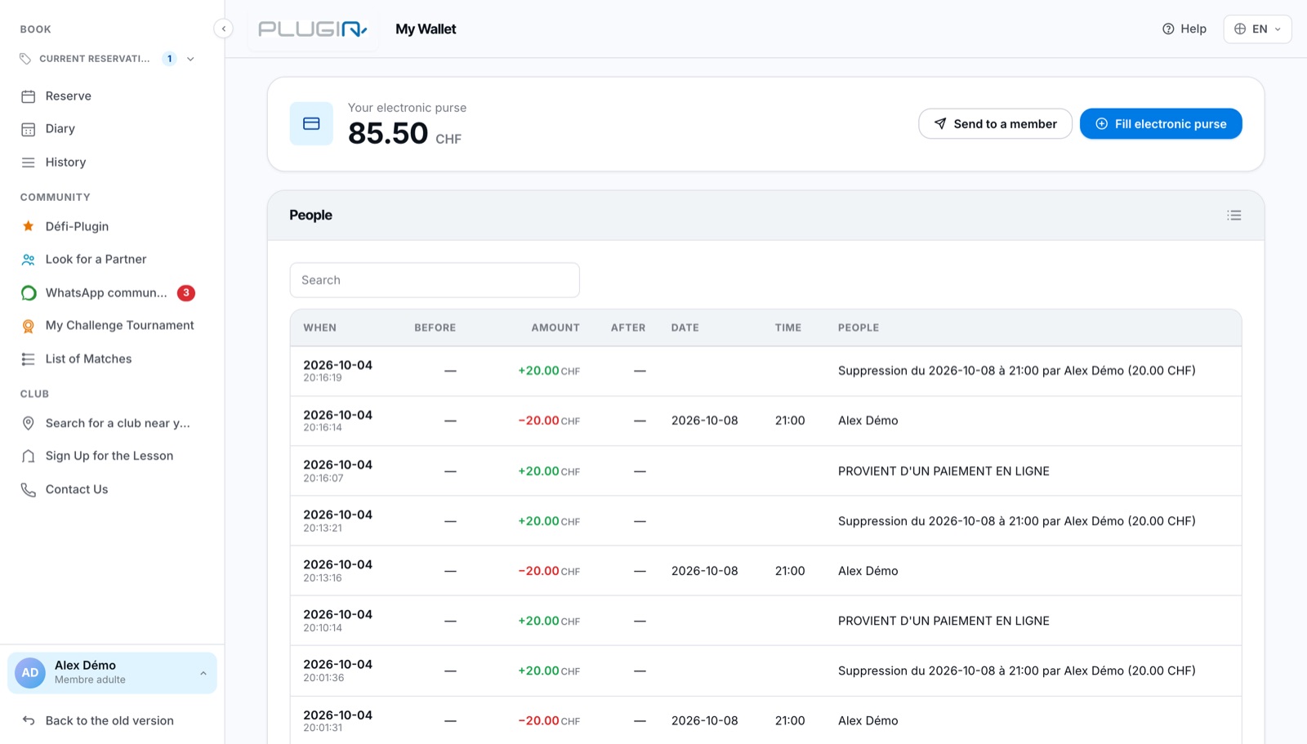Click the My Wallet page title
The image size is (1307, 744).
point(426,29)
